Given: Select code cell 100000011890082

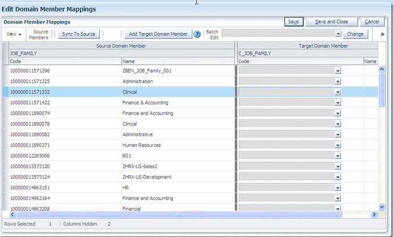Looking at the screenshot, I should (65, 134).
